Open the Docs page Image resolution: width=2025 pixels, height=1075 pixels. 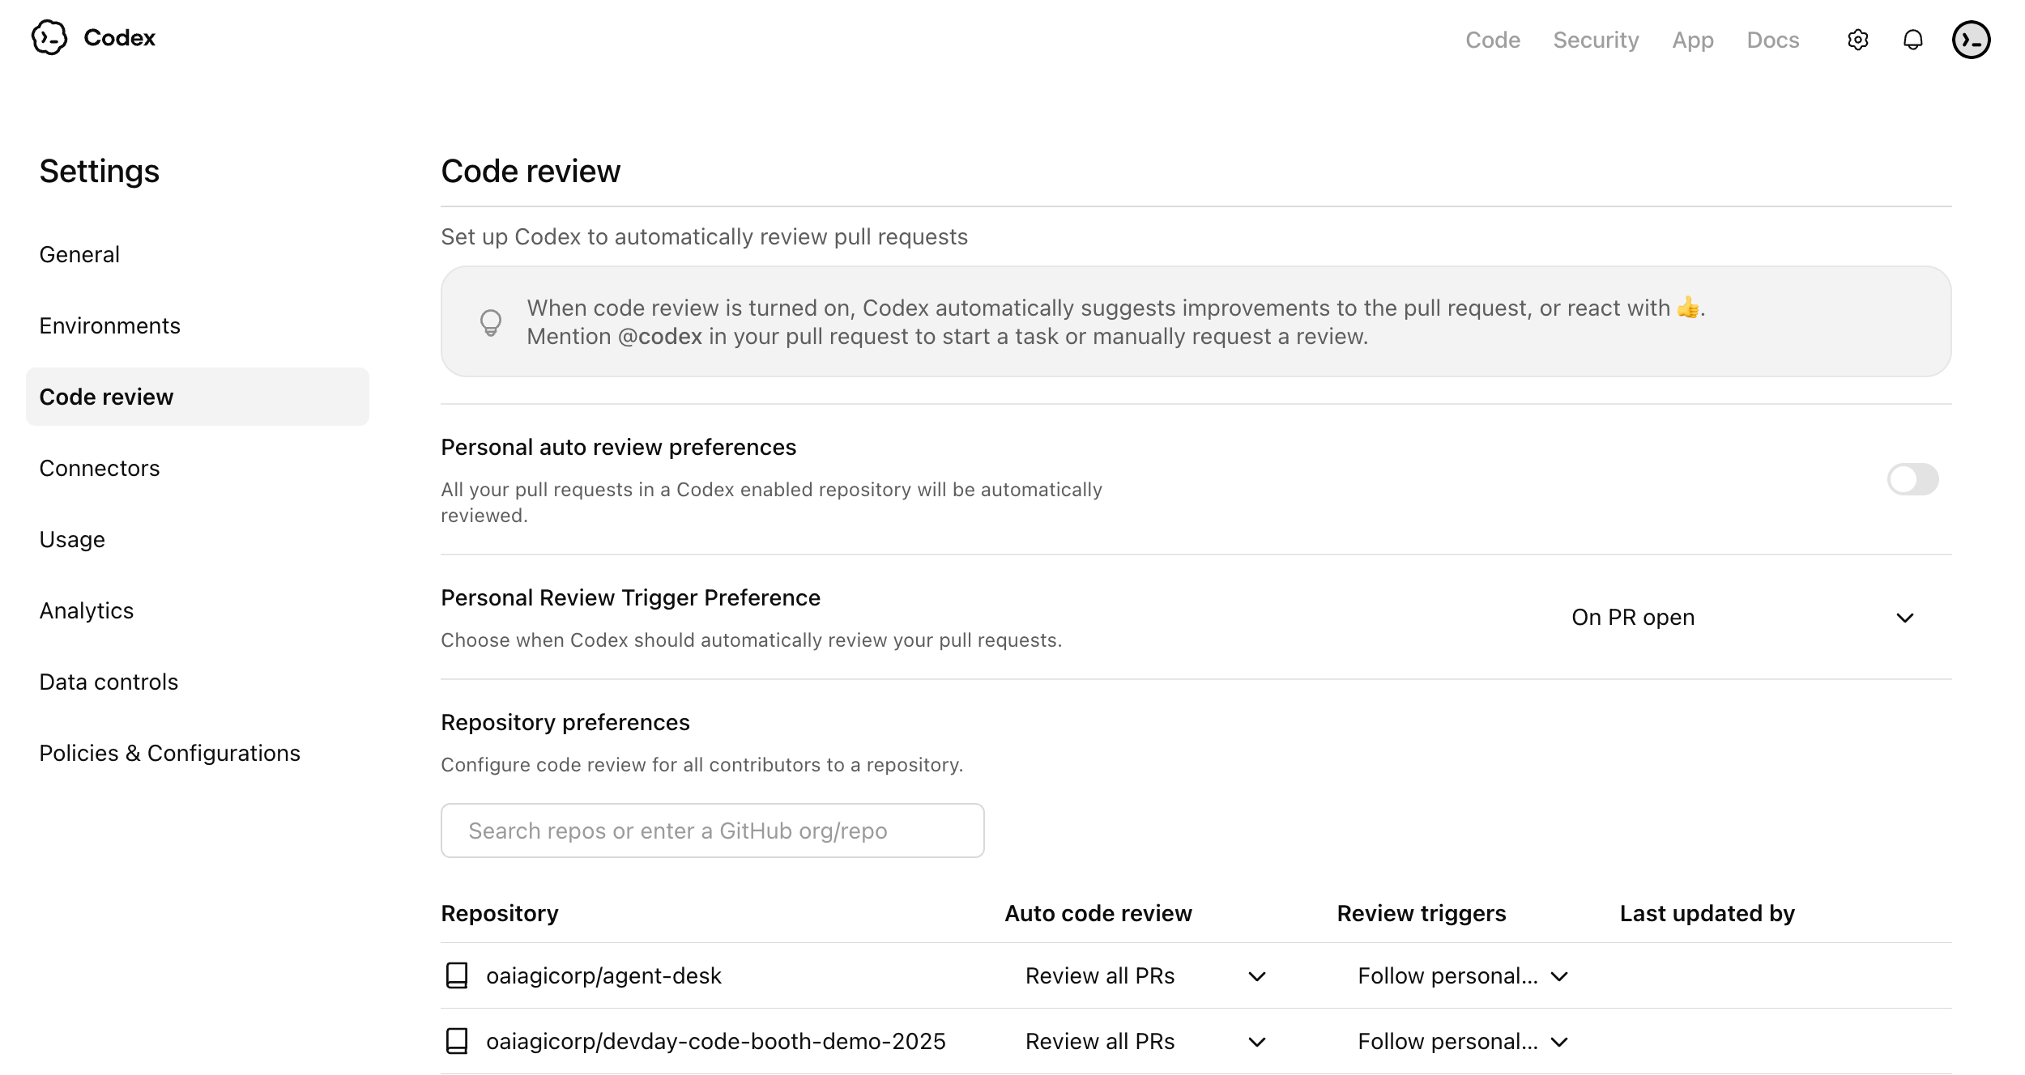(1773, 39)
